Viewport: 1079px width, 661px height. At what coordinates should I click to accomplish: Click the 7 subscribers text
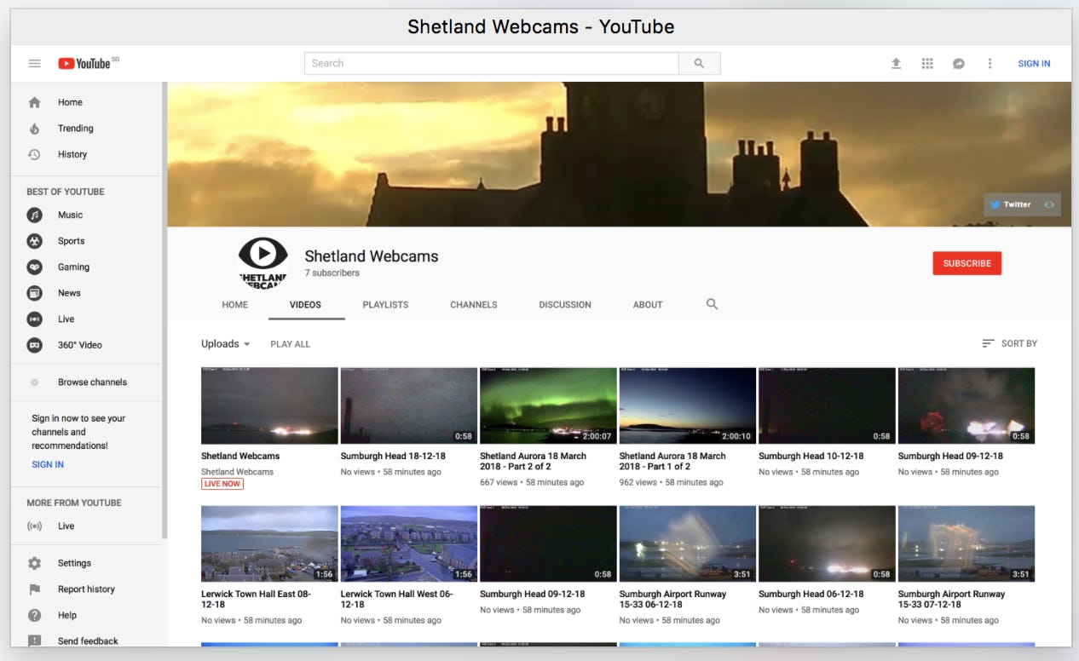332,273
